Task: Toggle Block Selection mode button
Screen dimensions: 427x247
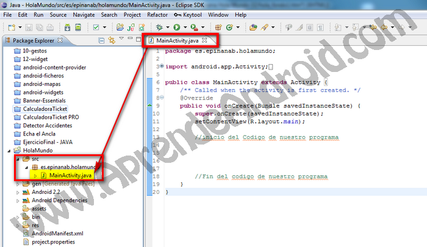Action: (x=310, y=27)
